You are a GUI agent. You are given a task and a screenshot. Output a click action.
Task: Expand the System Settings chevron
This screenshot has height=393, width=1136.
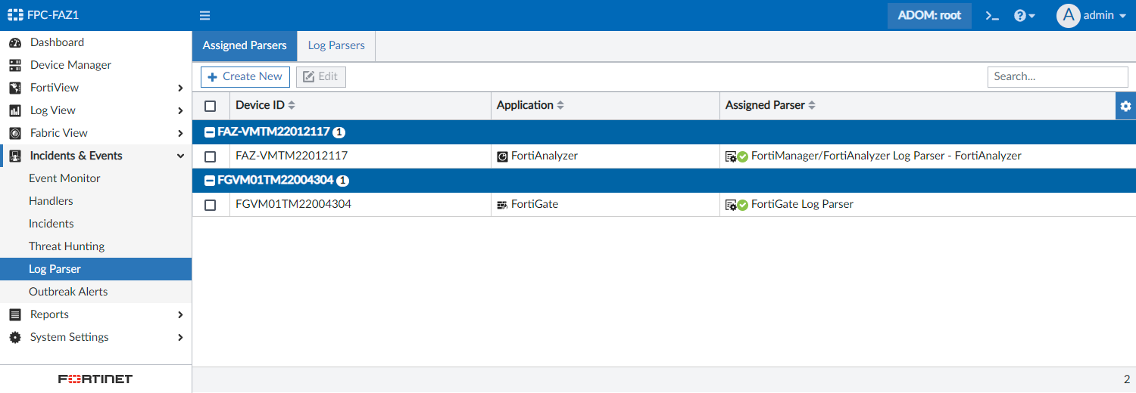[180, 337]
